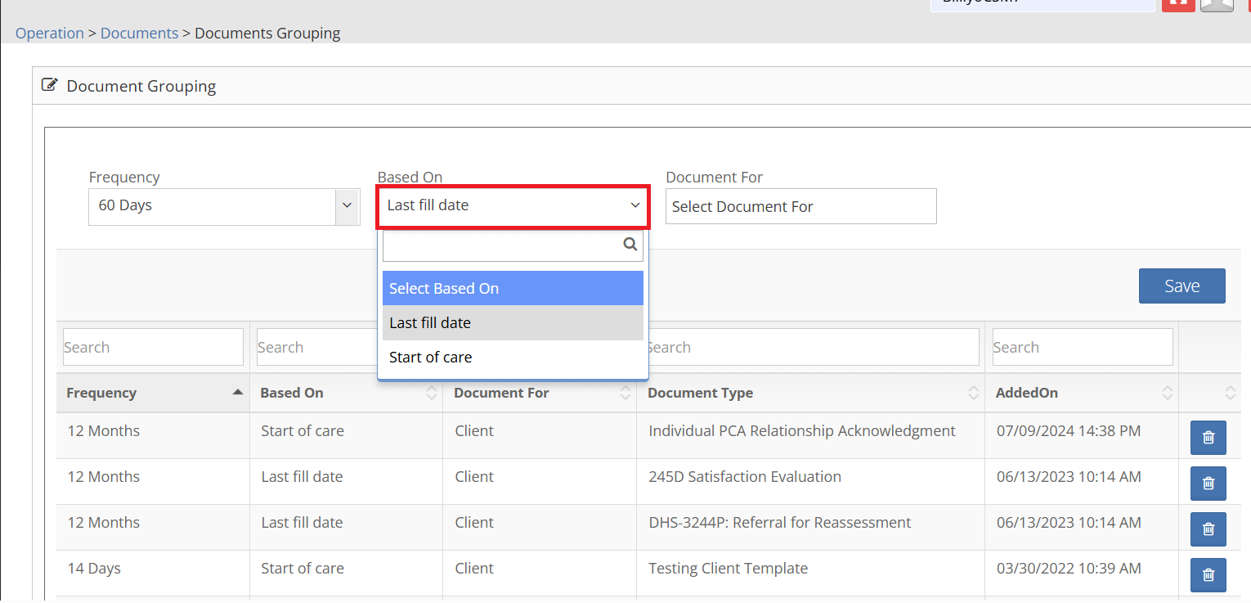Screen dimensions: 1251x603
Task: Remove the Testing Client Template row
Action: coord(1208,575)
